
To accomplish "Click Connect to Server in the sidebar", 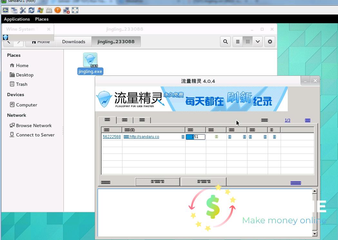I will tap(32, 135).
